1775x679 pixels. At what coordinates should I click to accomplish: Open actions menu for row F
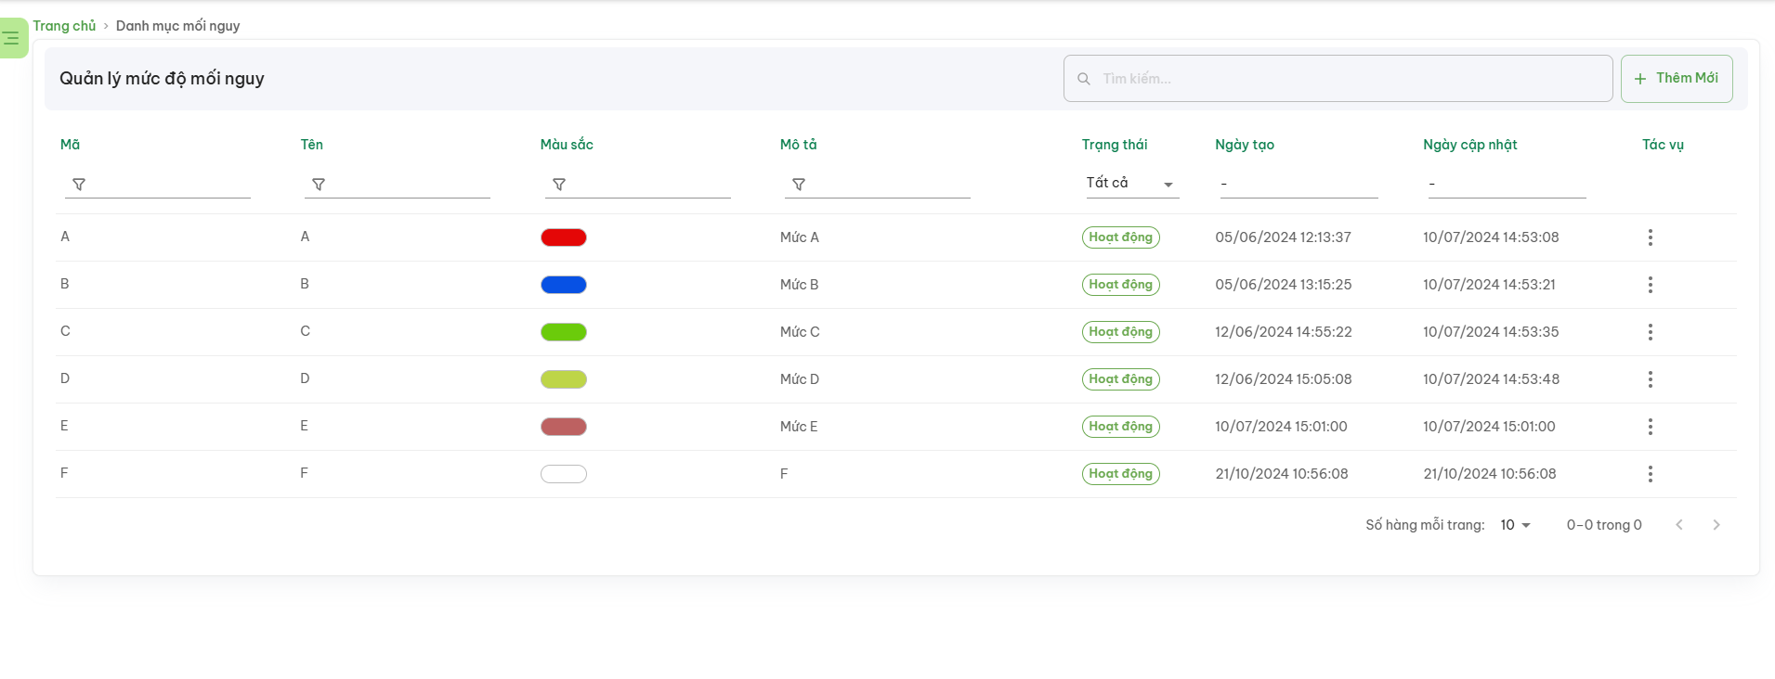(1651, 474)
